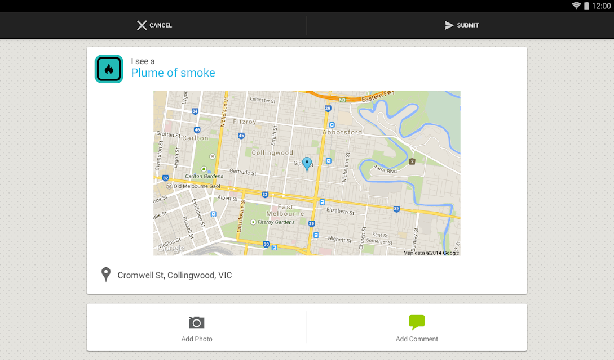Tap the Yarra Blvd label on the map

385,169
